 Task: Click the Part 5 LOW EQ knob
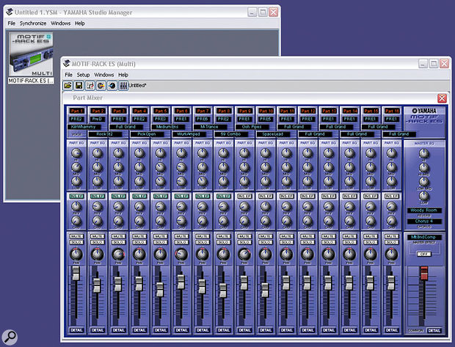pyautogui.click(x=160, y=181)
